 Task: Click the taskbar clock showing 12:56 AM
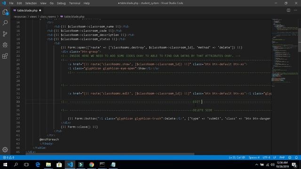[282, 165]
